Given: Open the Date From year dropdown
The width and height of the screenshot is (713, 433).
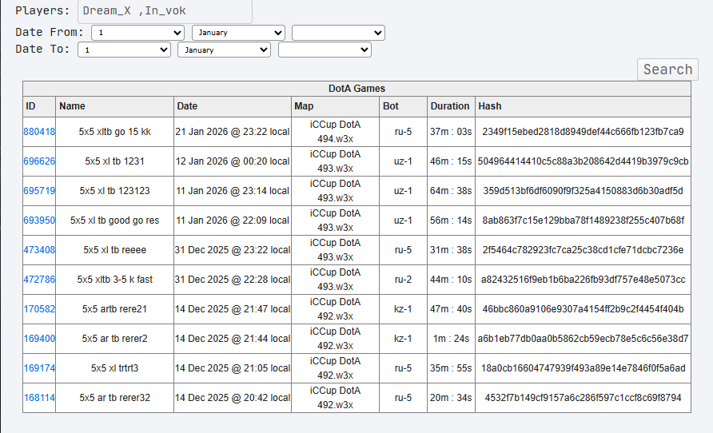Looking at the screenshot, I should tap(338, 33).
